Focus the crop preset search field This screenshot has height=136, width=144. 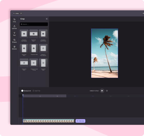click(34, 24)
